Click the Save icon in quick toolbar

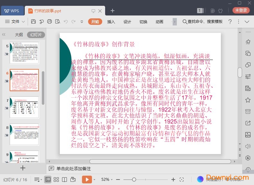(x=33, y=22)
